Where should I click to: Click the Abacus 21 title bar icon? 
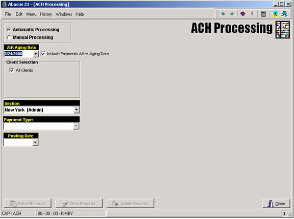coord(4,4)
